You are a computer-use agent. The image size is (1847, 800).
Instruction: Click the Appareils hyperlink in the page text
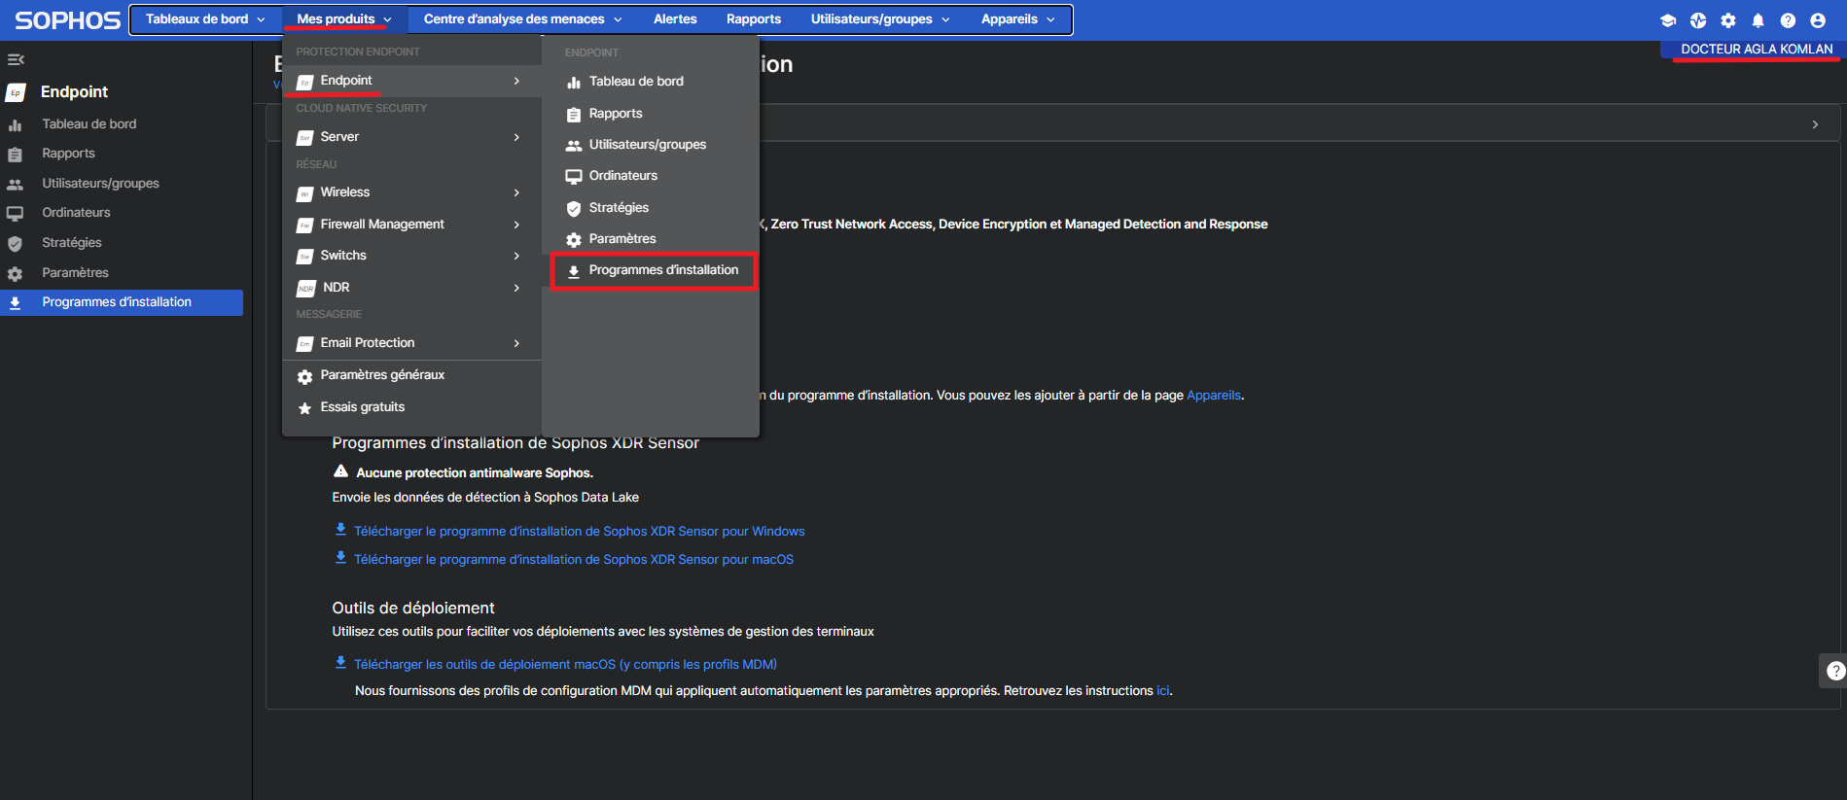click(x=1214, y=396)
